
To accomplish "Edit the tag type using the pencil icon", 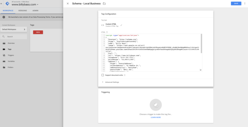I will pos(121,25).
